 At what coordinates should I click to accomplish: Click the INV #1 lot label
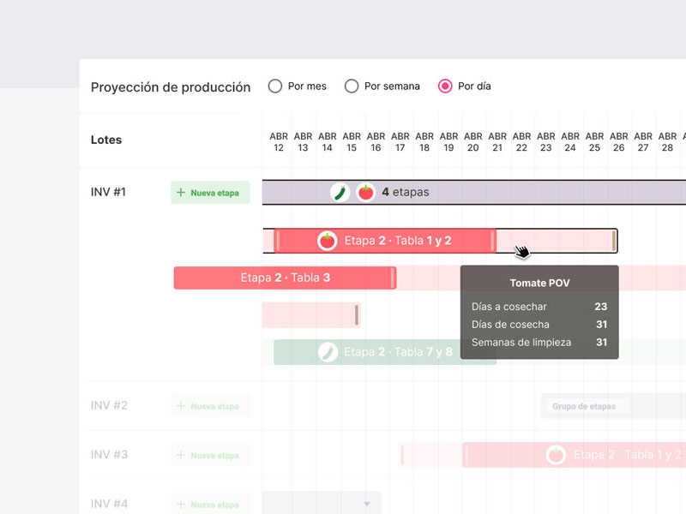coord(109,192)
